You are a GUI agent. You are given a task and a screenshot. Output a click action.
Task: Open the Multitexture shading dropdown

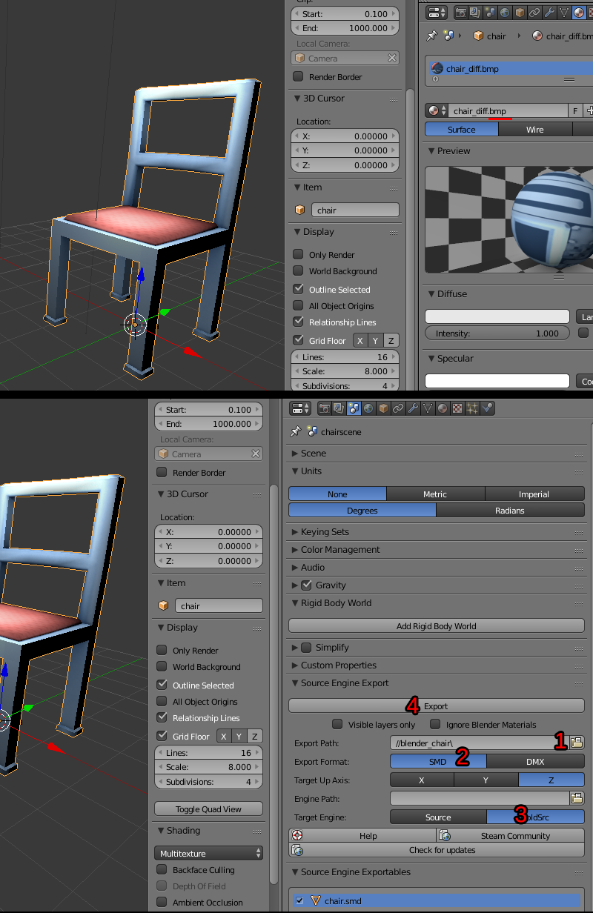(x=208, y=853)
